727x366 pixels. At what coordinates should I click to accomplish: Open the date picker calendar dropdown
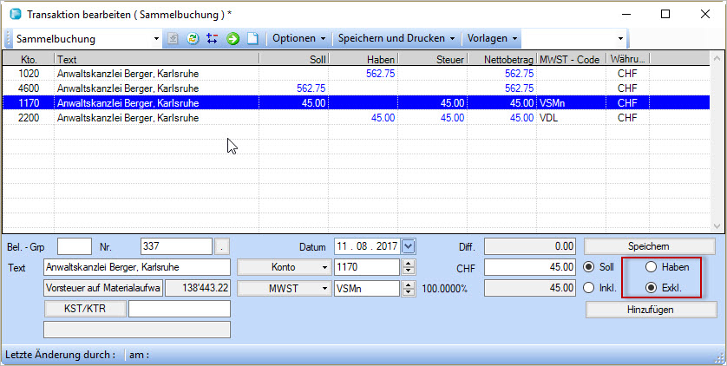(409, 246)
